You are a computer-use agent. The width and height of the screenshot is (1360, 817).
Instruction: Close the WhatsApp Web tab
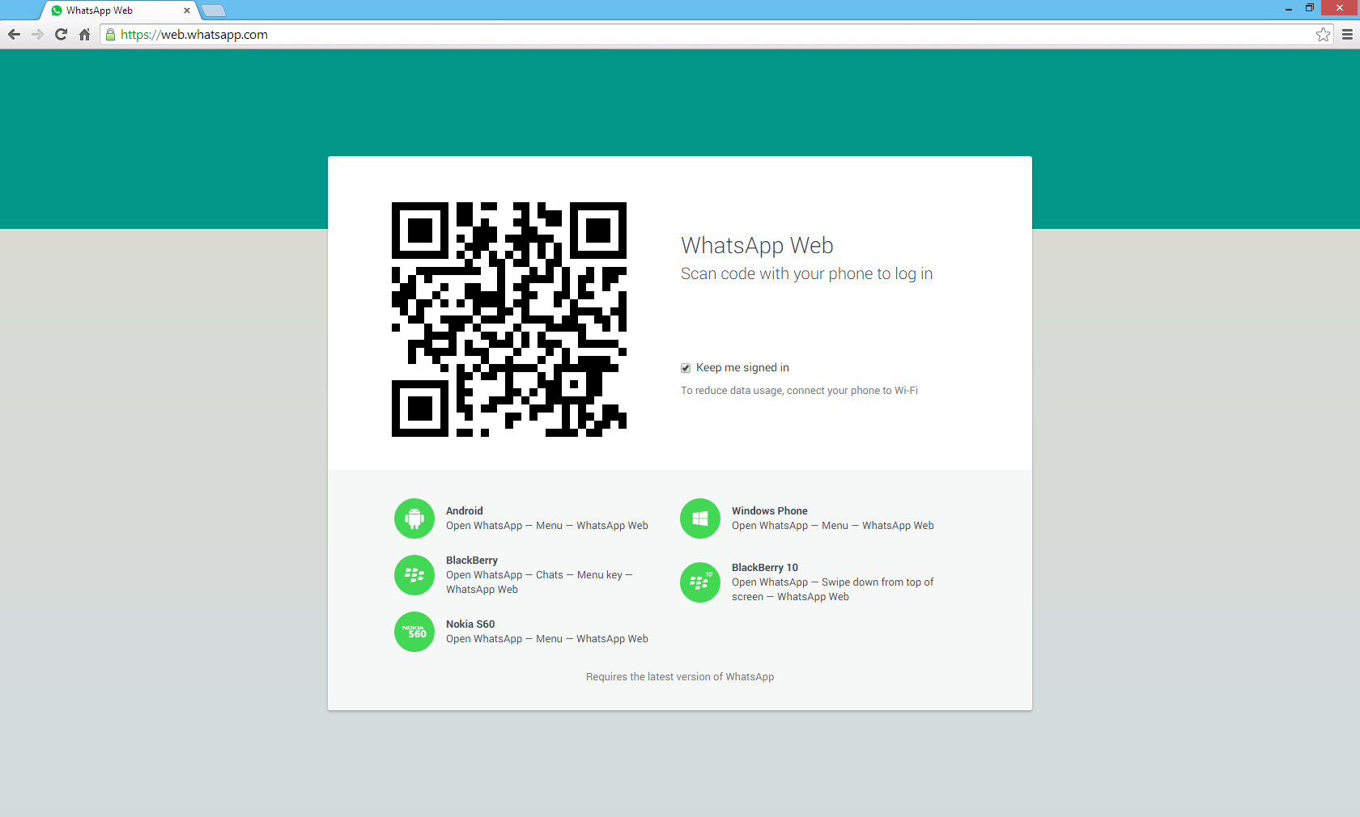(187, 11)
